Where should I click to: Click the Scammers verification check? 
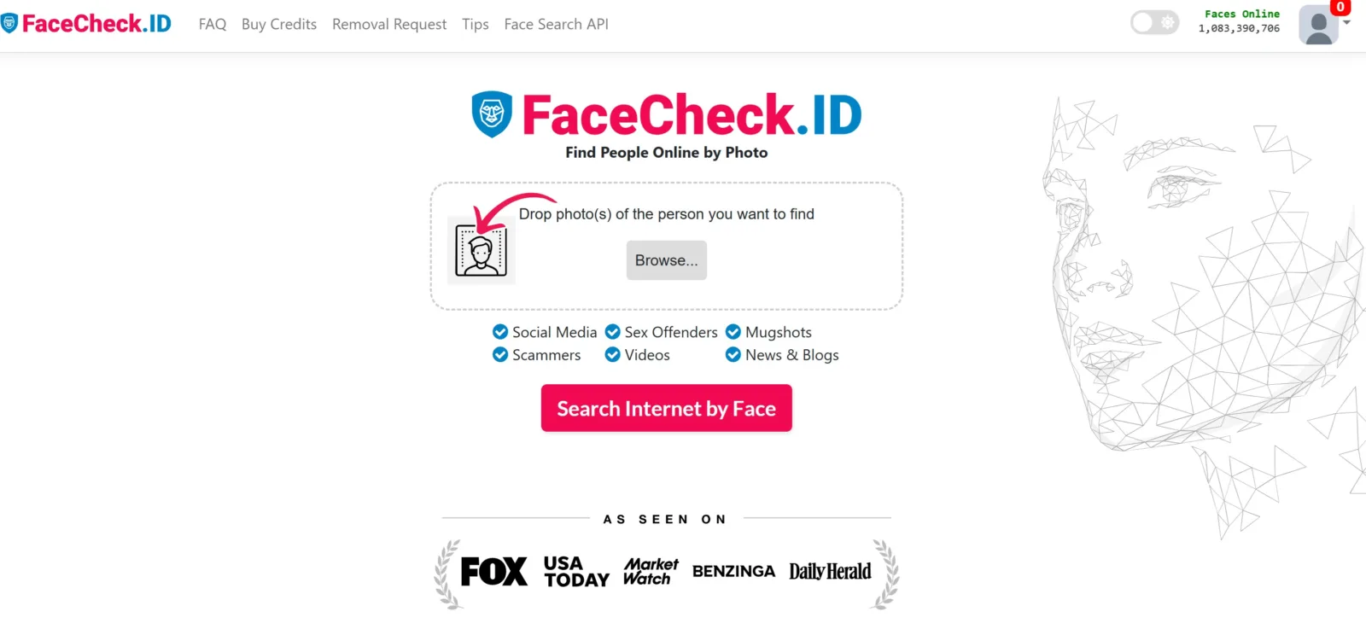click(499, 354)
